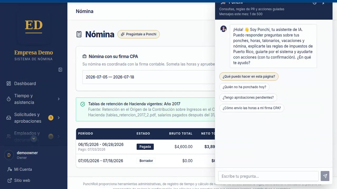Collapse the sidebar using the panel icon
The image size is (337, 189).
60,70
